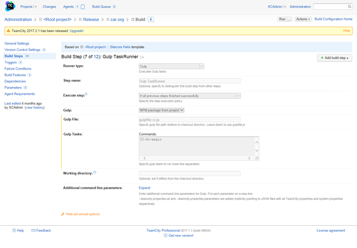Open the Actions dropdown
The height and width of the screenshot is (248, 357).
[303, 19]
